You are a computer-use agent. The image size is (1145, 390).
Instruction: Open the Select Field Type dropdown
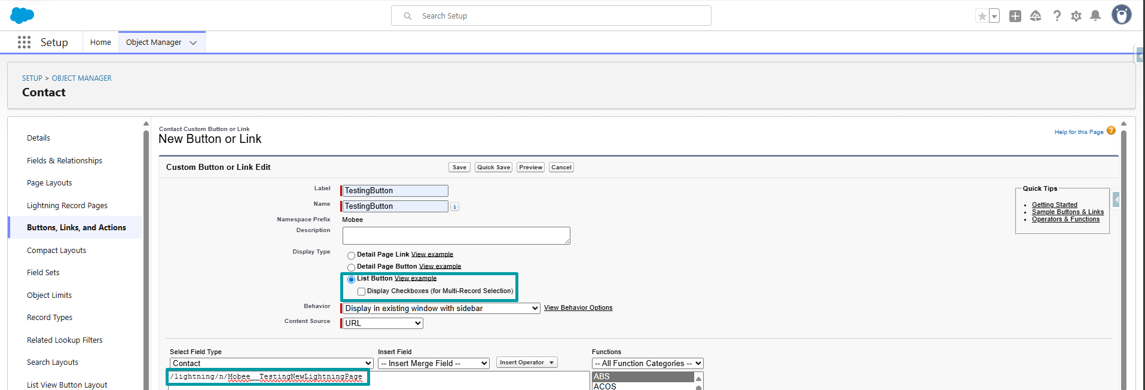[x=271, y=364]
